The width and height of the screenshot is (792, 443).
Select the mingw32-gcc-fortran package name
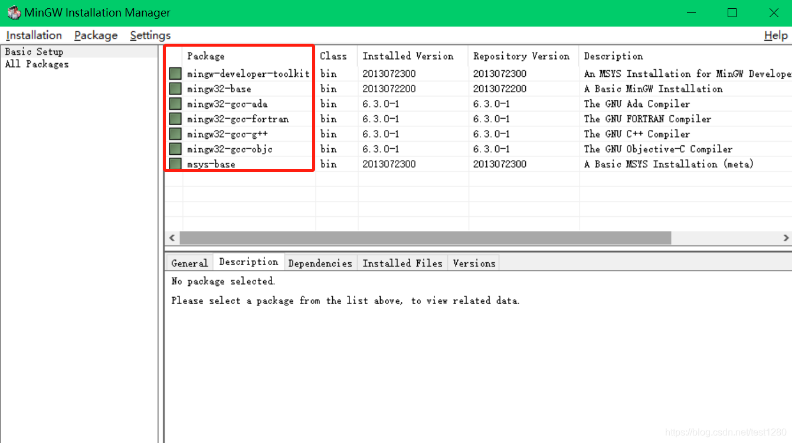(238, 119)
